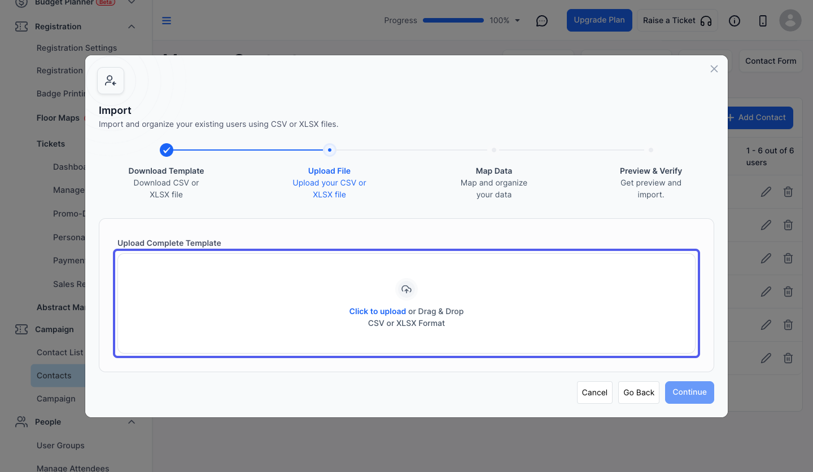Delete the third contact row trash

(788, 258)
